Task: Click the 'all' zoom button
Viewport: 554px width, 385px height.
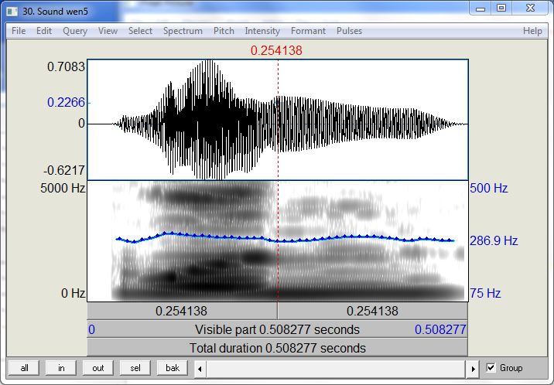Action: click(x=25, y=368)
